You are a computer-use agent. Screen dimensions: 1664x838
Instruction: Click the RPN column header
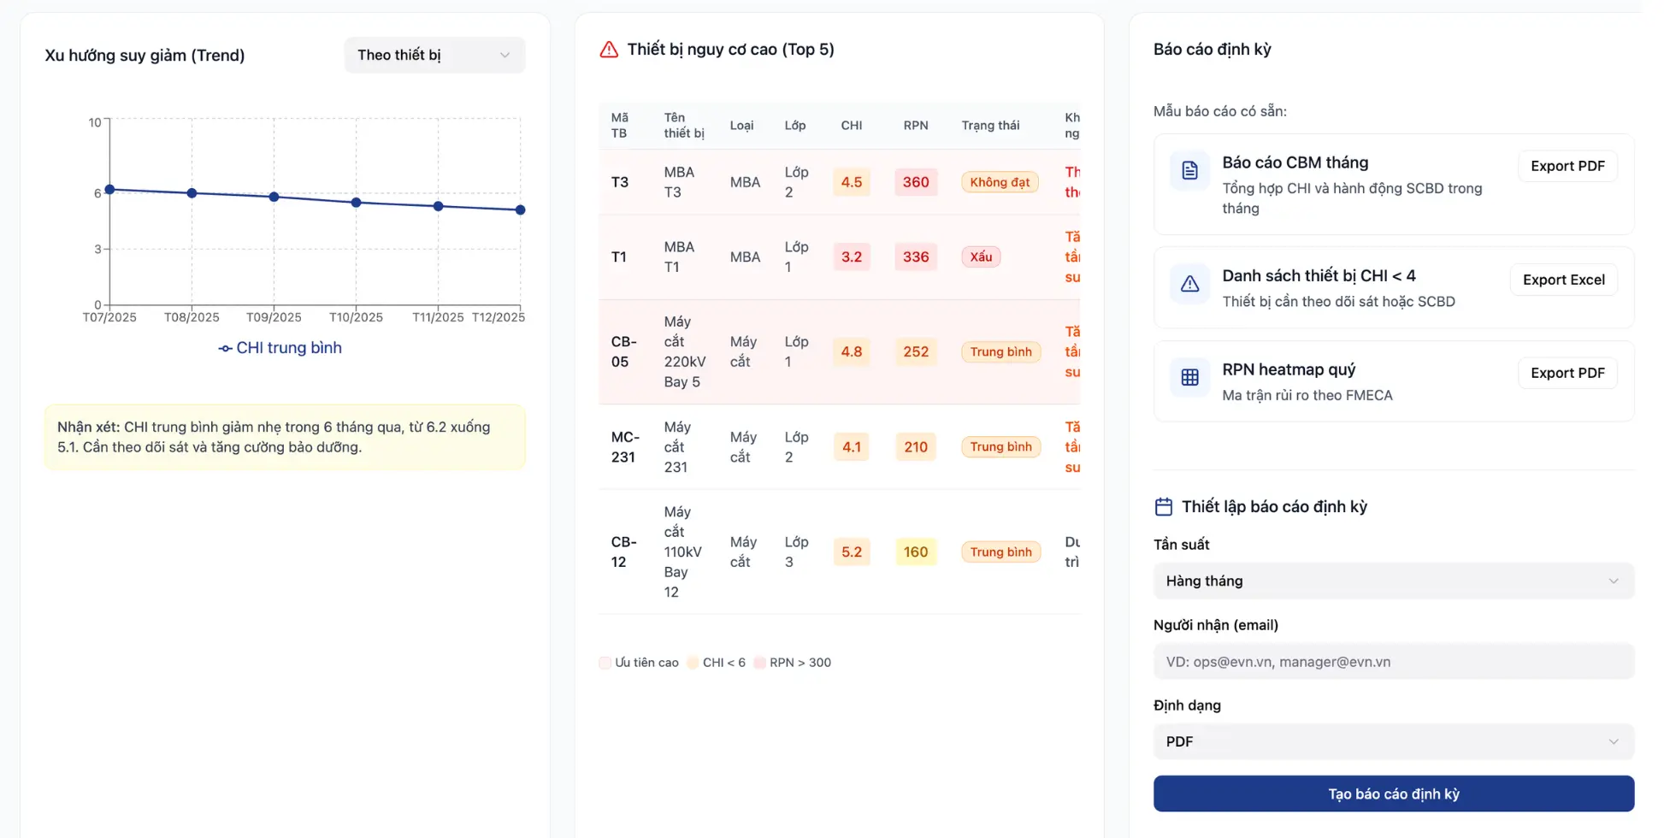tap(915, 126)
